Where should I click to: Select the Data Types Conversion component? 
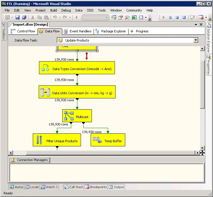pyautogui.click(x=77, y=68)
